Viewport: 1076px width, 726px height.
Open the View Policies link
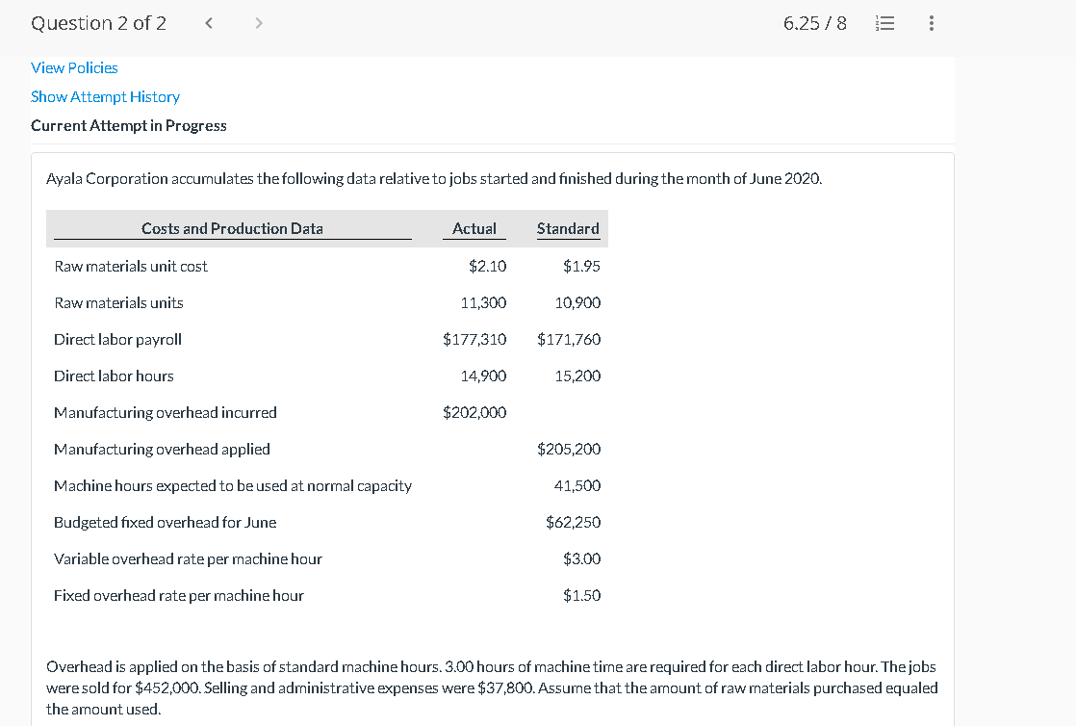pyautogui.click(x=74, y=68)
